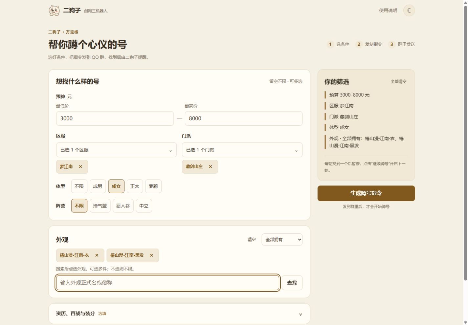Toggle dark mode with the moon icon
The image size is (468, 325).
click(x=409, y=11)
